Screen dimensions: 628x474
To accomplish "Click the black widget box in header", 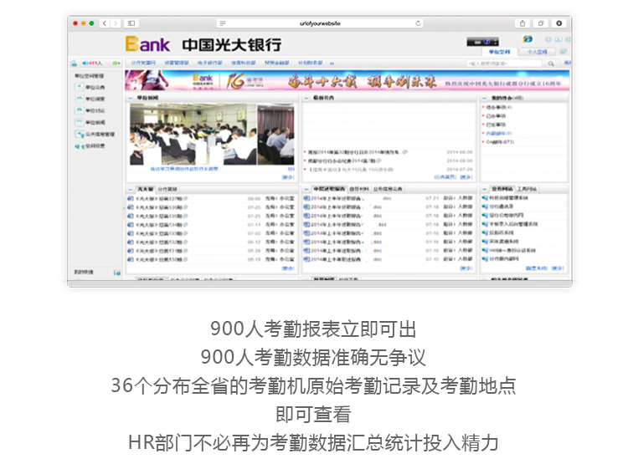I will 482,42.
